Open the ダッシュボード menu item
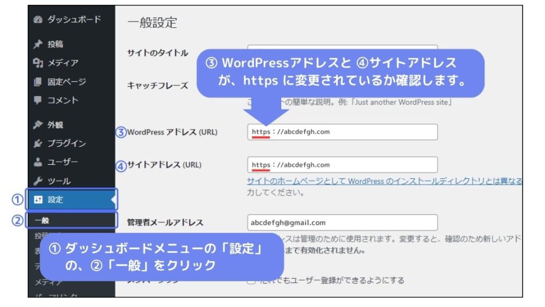This screenshot has height=307, width=545. pyautogui.click(x=71, y=20)
